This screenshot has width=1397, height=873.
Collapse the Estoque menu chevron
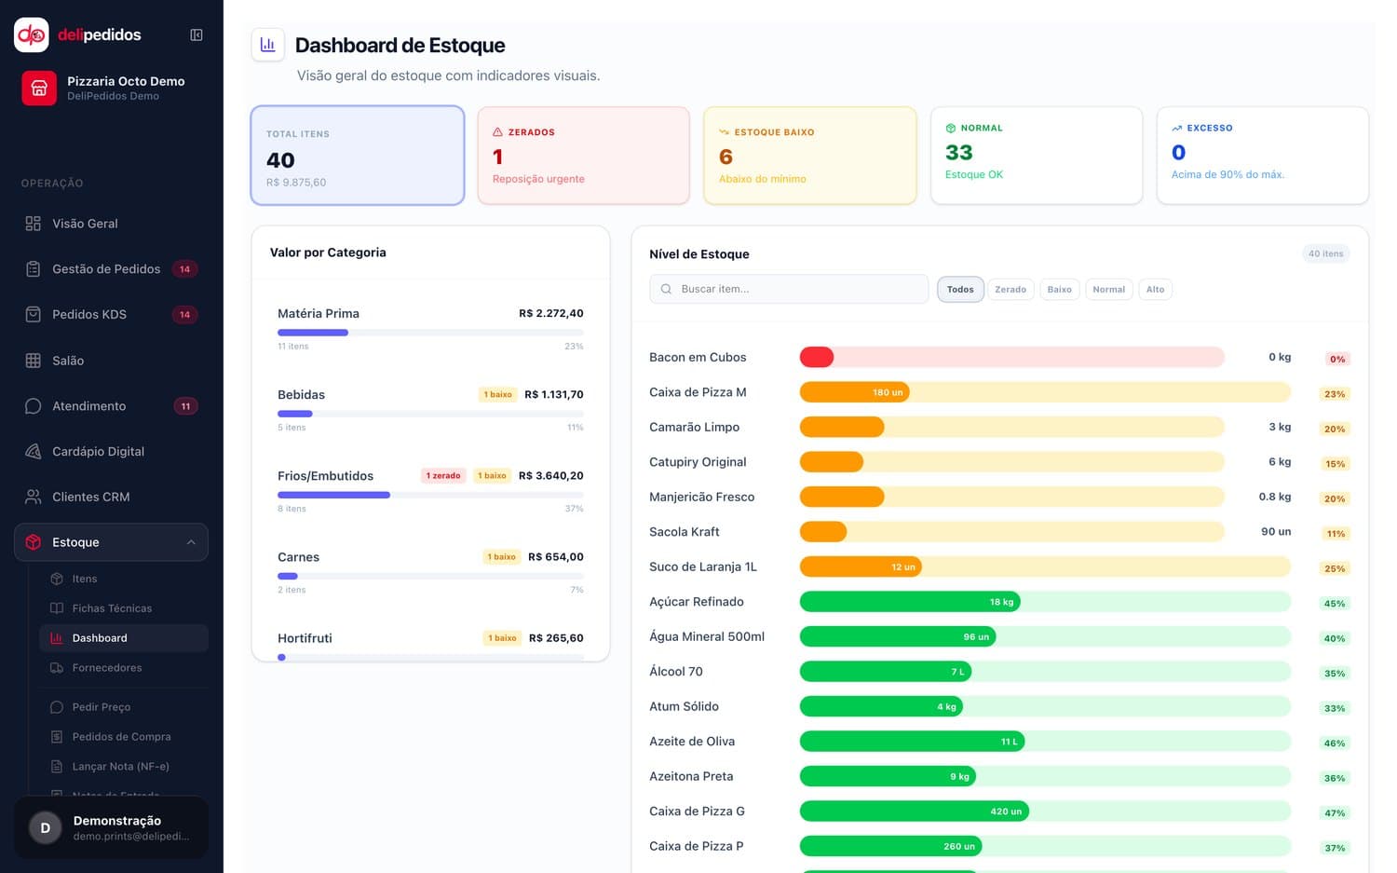191,542
